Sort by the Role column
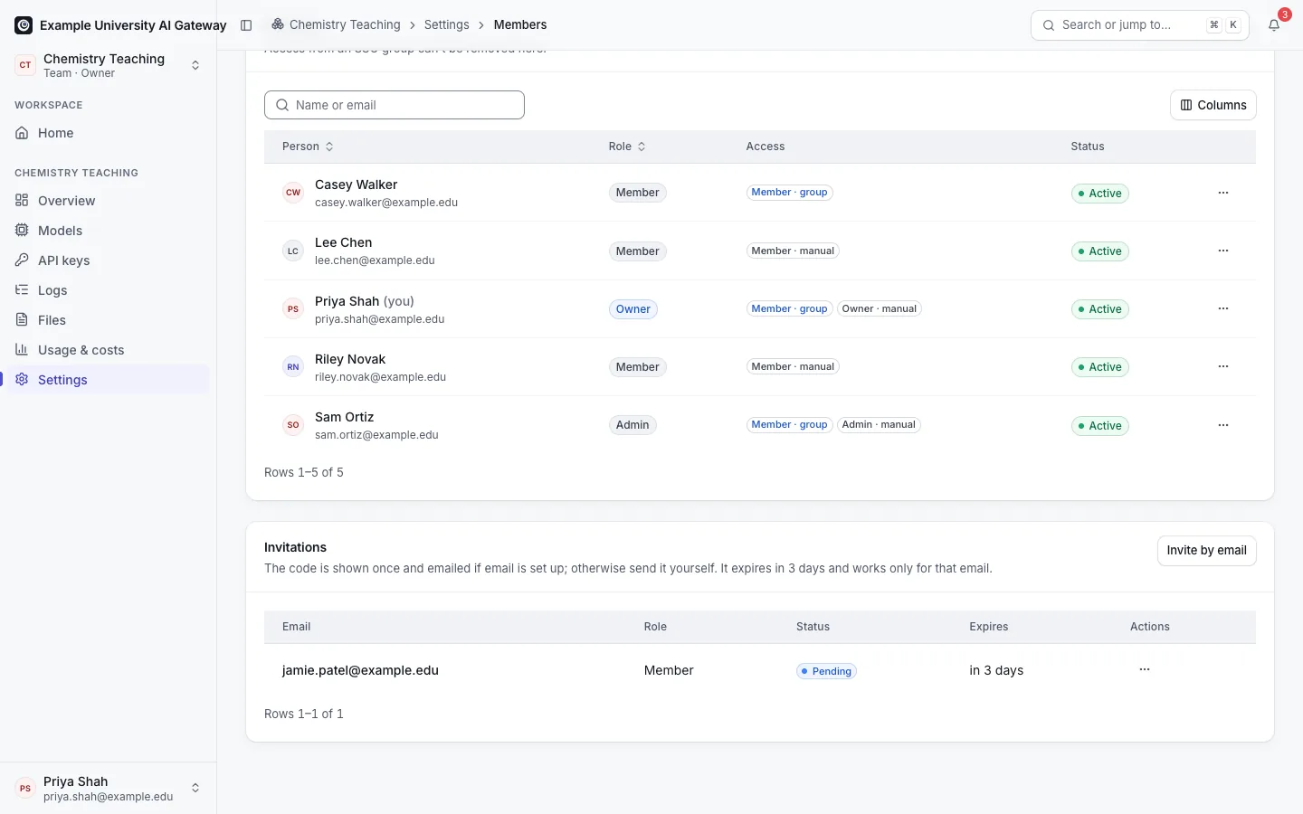Viewport: 1303px width, 814px height. pos(627,147)
